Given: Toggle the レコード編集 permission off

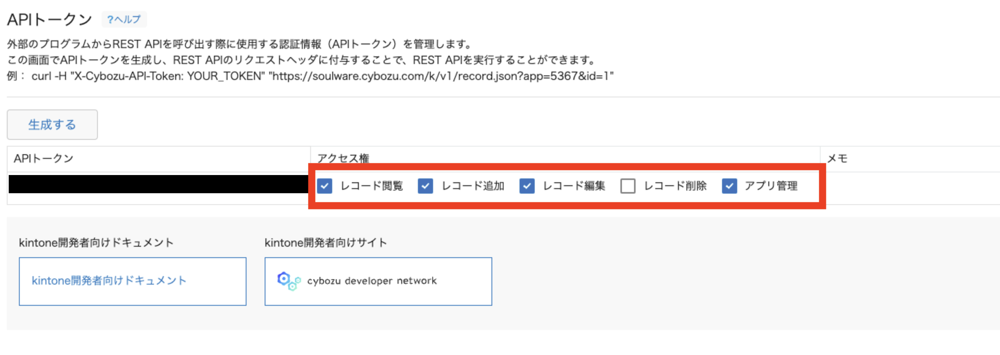Looking at the screenshot, I should (x=527, y=186).
